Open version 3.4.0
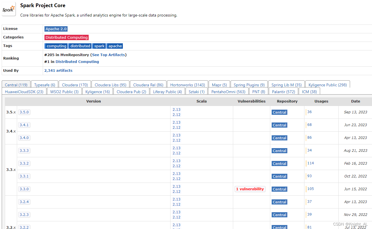This screenshot has width=372, height=229. 24,138
